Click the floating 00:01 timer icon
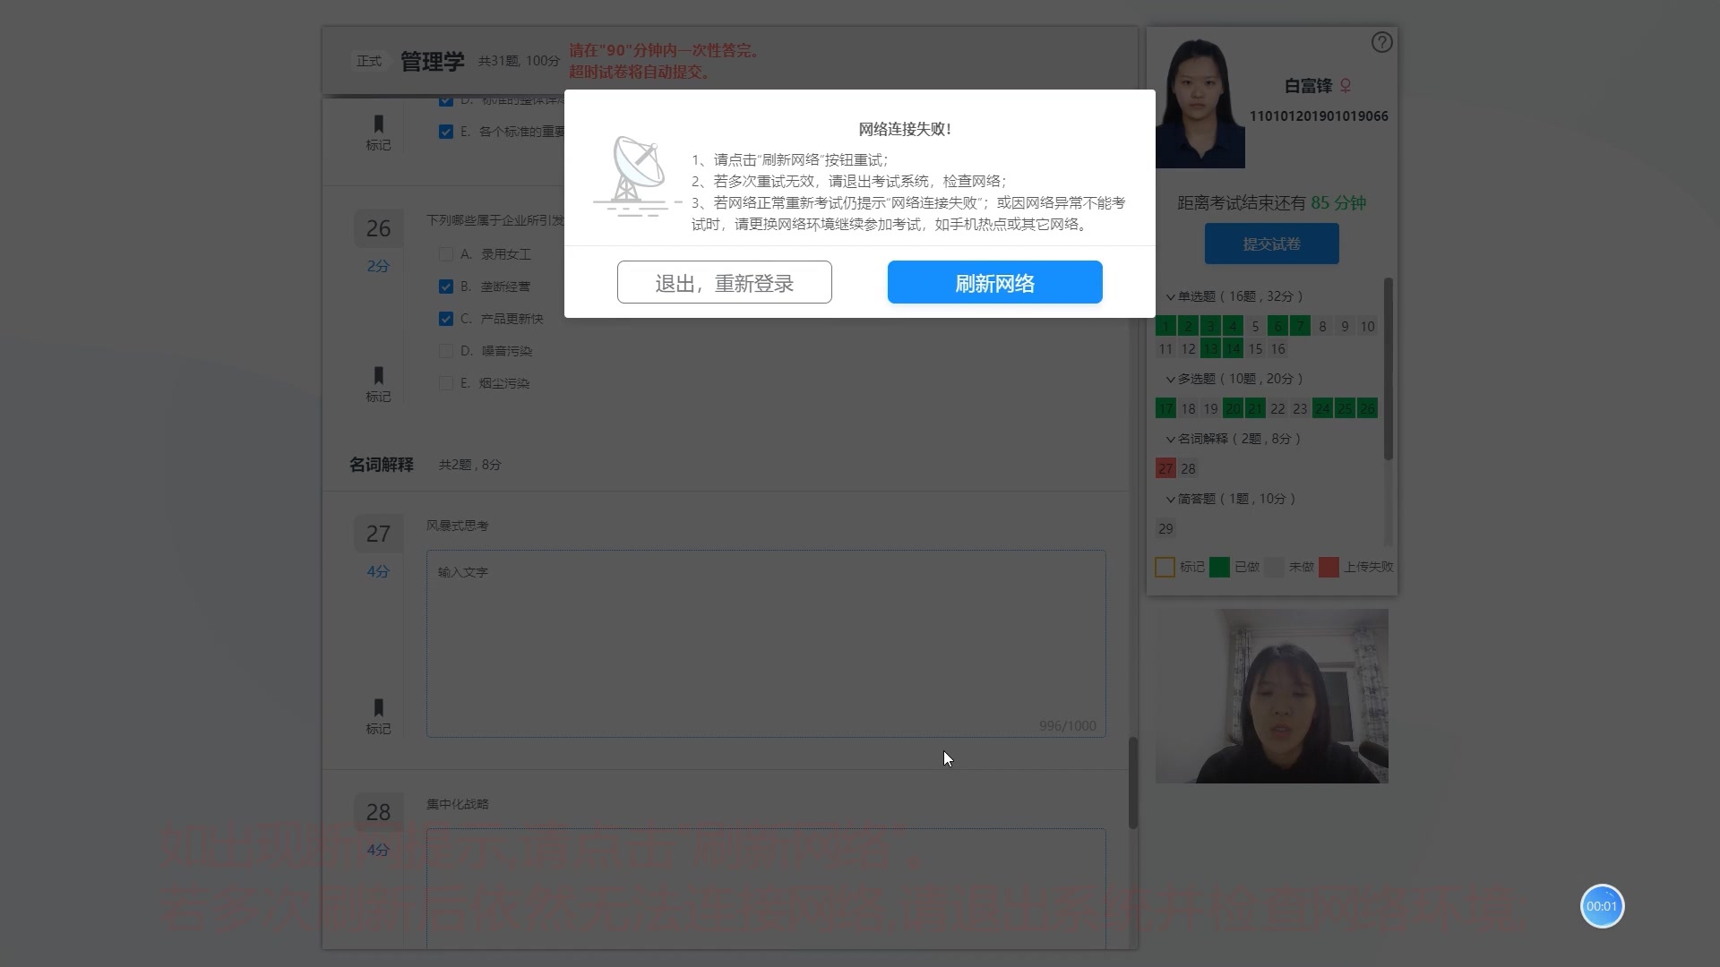This screenshot has height=967, width=1720. click(x=1601, y=906)
